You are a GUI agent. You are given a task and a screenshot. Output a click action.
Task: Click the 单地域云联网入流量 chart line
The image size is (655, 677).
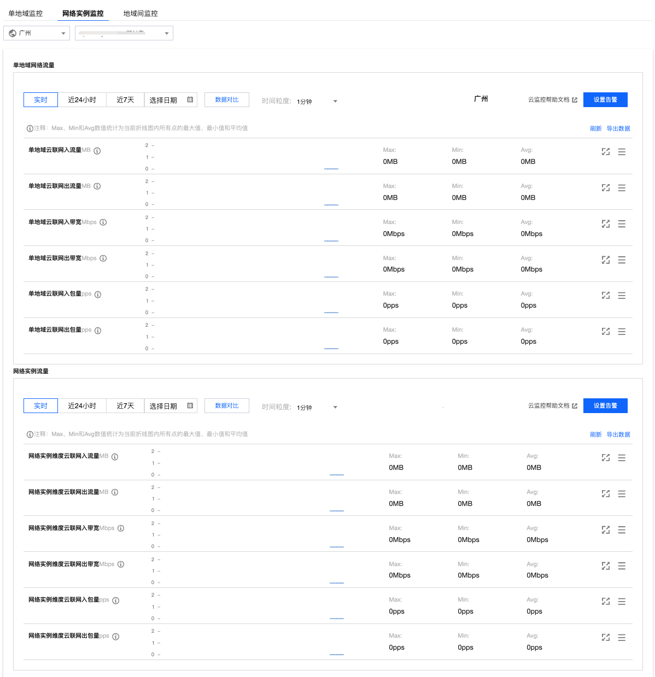coord(331,169)
